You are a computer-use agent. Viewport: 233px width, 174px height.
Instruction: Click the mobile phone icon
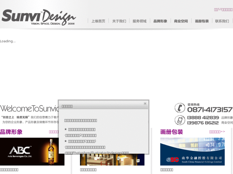(x=180, y=120)
